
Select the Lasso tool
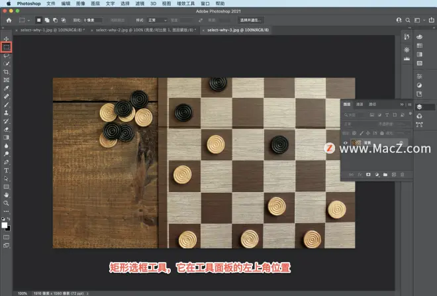tap(6, 56)
